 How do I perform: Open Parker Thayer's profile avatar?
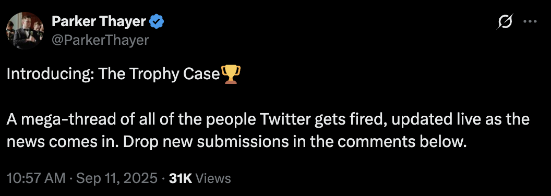coord(25,31)
